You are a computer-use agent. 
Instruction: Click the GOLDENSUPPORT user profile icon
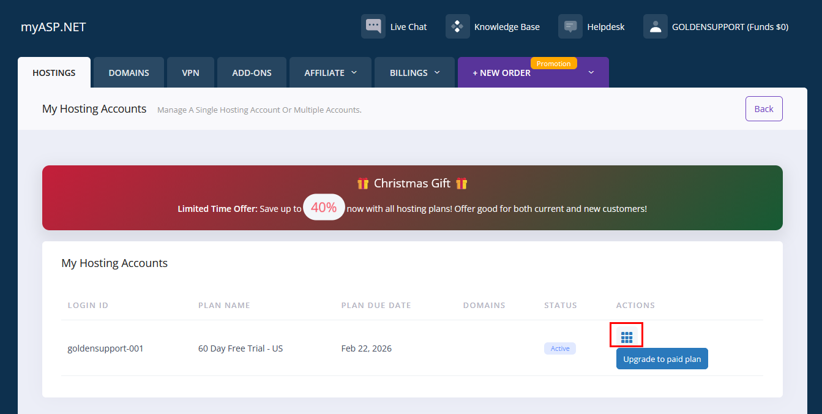[655, 26]
